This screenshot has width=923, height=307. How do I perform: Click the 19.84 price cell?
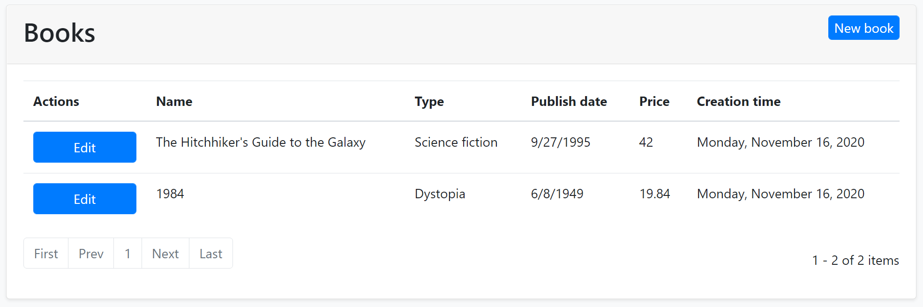[x=654, y=194]
